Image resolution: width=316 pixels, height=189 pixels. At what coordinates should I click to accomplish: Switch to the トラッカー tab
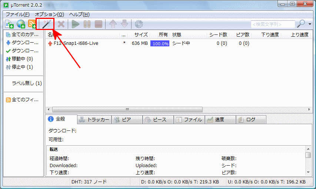(94, 120)
